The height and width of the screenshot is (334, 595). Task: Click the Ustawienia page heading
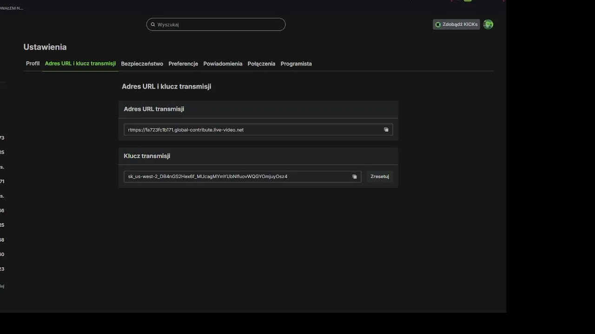(45, 47)
